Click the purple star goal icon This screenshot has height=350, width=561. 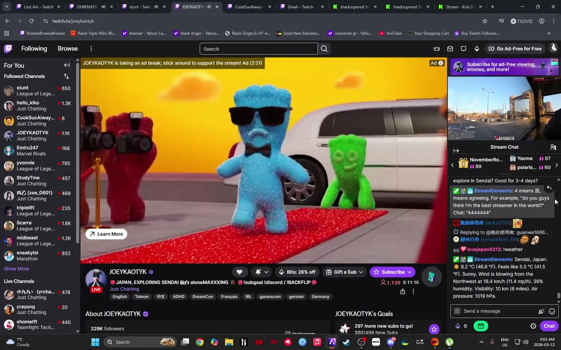click(434, 329)
